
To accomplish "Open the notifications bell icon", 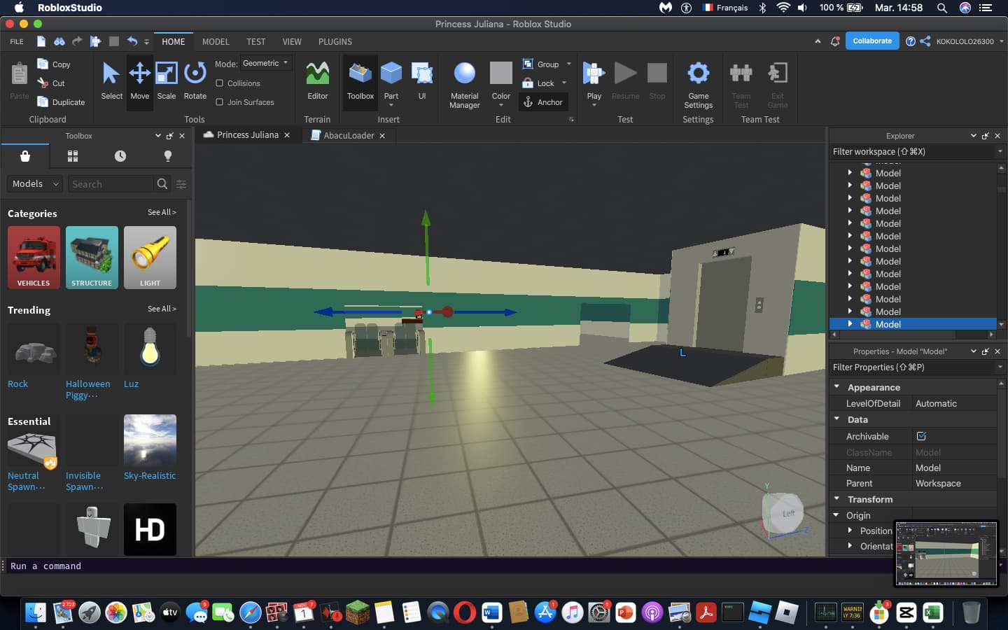I will tap(835, 41).
